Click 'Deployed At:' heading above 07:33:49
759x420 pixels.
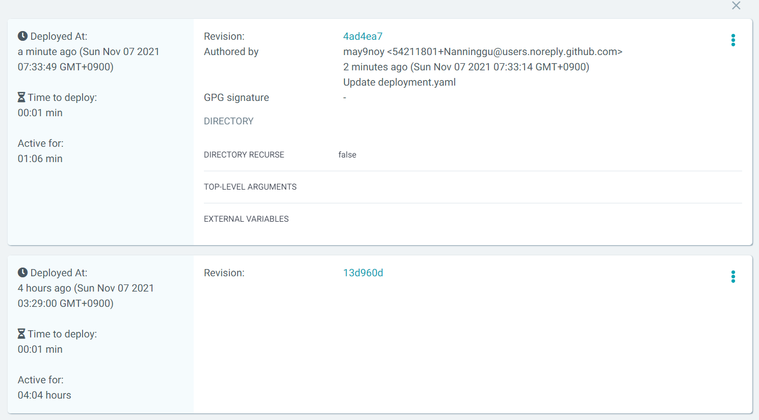[59, 36]
